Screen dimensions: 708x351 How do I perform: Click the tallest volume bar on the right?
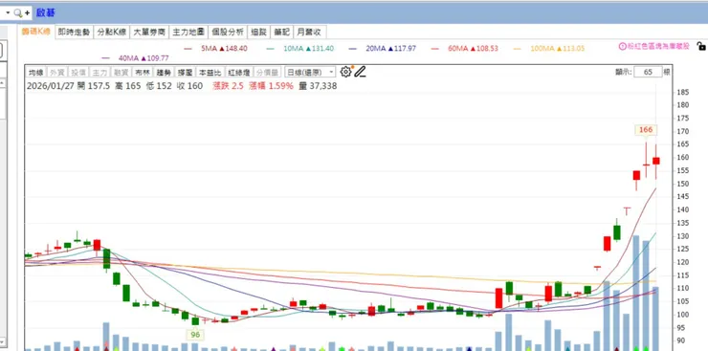tap(636, 293)
